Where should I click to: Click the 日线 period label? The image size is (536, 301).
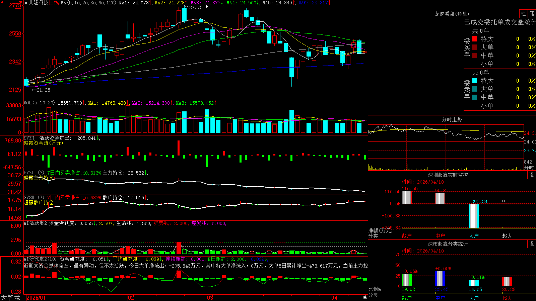54,3
